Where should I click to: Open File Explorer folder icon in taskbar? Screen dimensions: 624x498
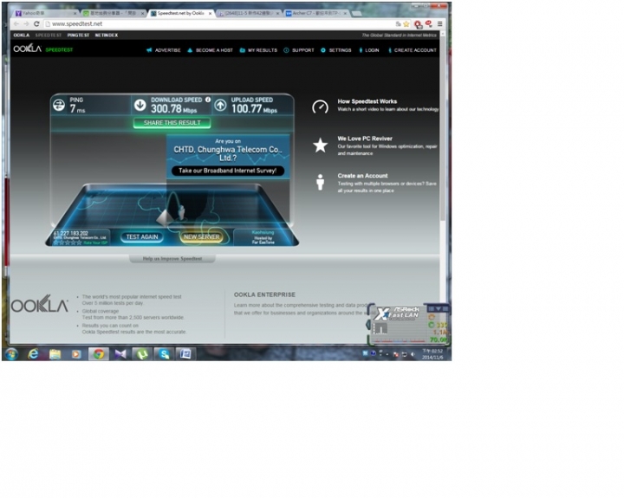[55, 353]
